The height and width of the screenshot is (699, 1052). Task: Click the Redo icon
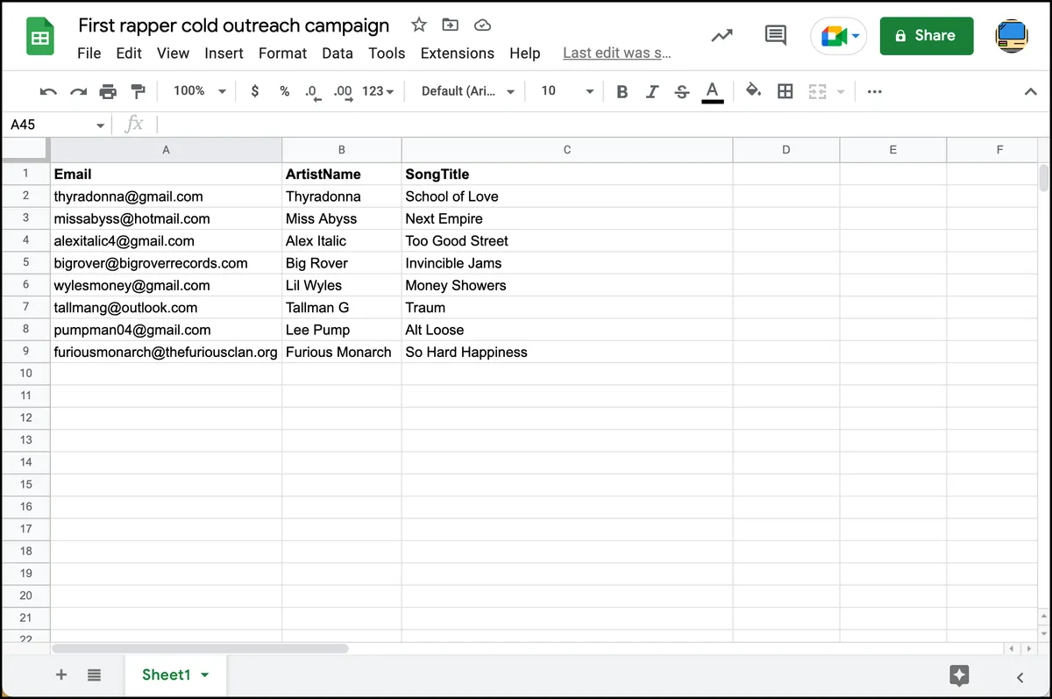[x=79, y=91]
